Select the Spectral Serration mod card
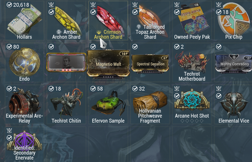The width and height of the screenshot is (252, 162). pos(150,64)
